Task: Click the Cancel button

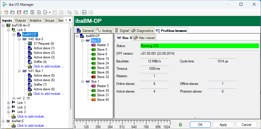Action: coord(246,125)
